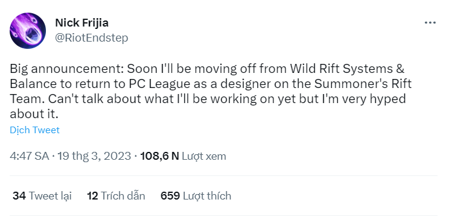Open the @RiotEndstep handle profile

point(91,38)
